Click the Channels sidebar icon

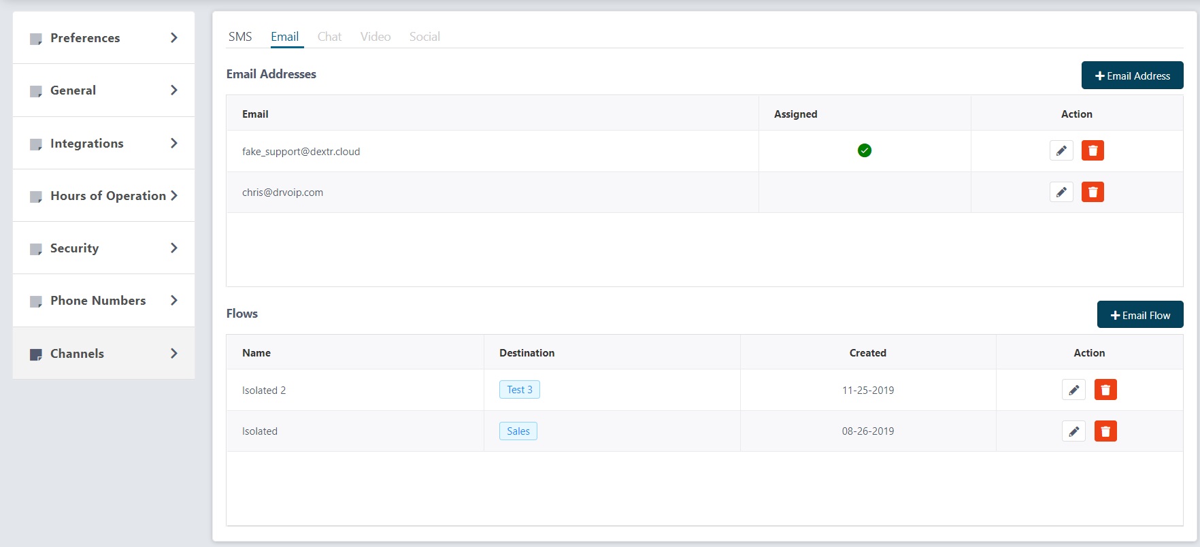[36, 354]
